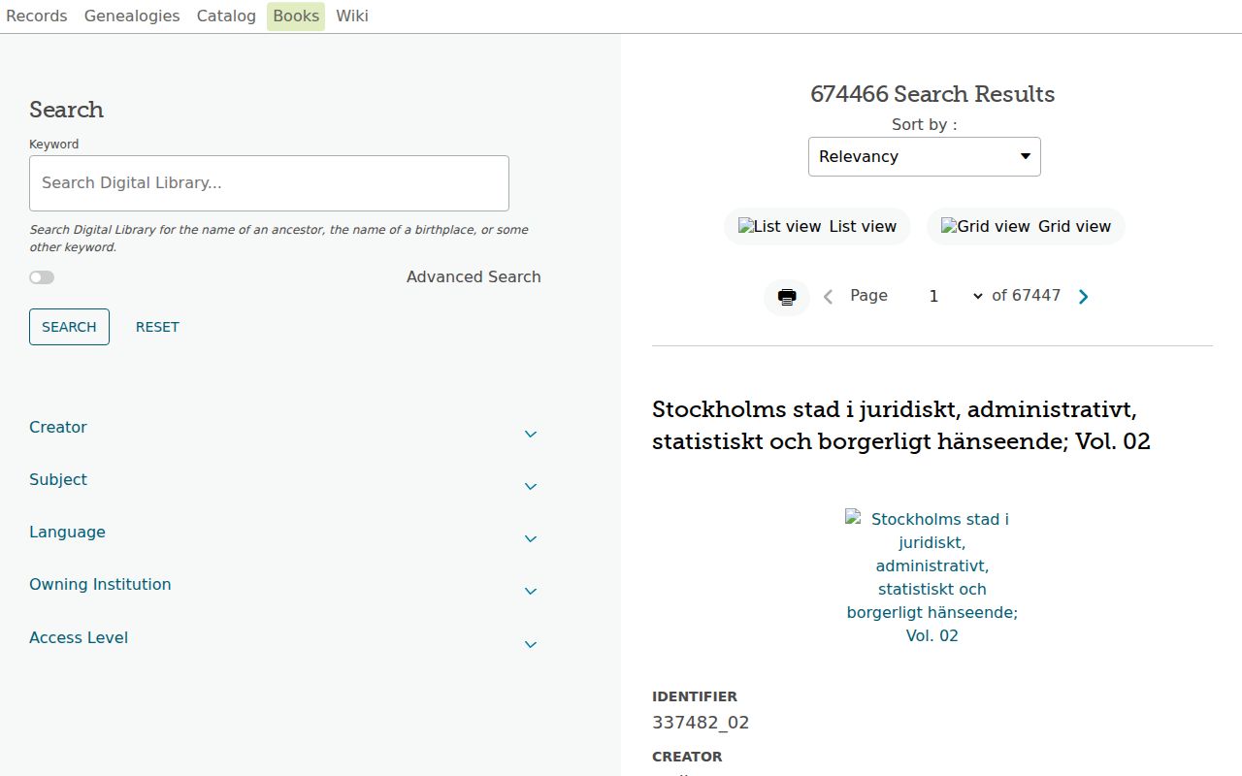Go to next results page arrow
Image resolution: width=1242 pixels, height=776 pixels.
[x=1084, y=297]
